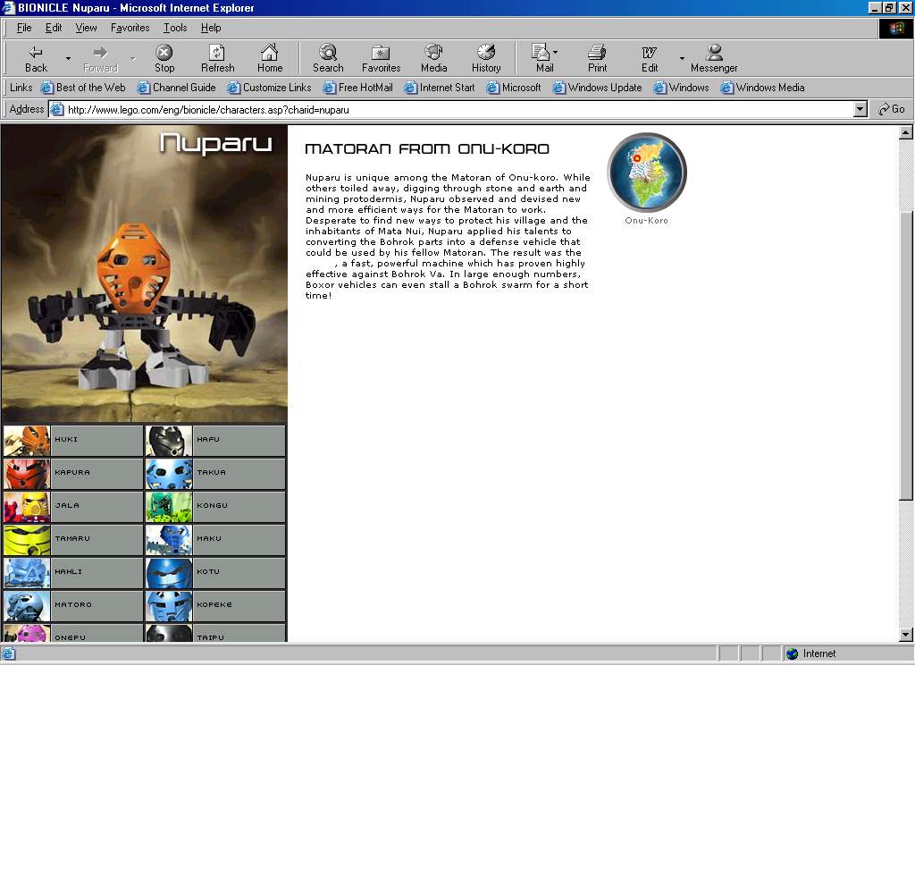Screen dimensions: 915x894
Task: Expand the Edit options dropdown arrow
Action: coord(682,58)
